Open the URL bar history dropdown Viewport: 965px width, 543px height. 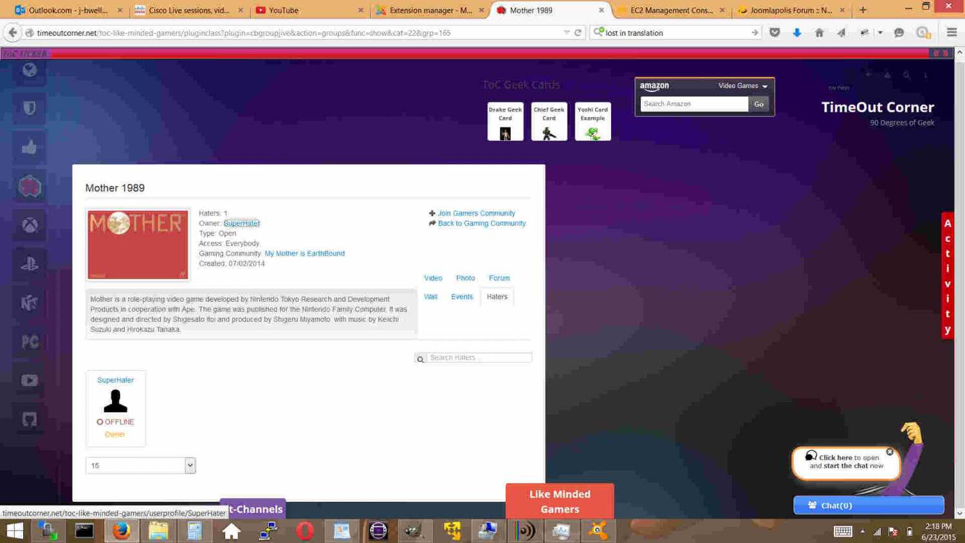click(x=566, y=32)
